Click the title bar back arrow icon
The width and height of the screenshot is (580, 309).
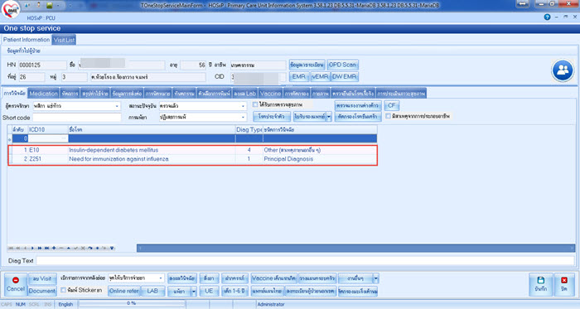[522, 4]
